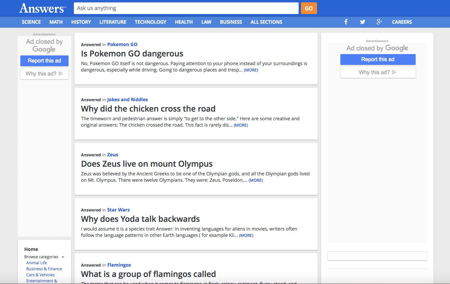The image size is (450, 284).
Task: Open the Science section
Action: tap(31, 22)
